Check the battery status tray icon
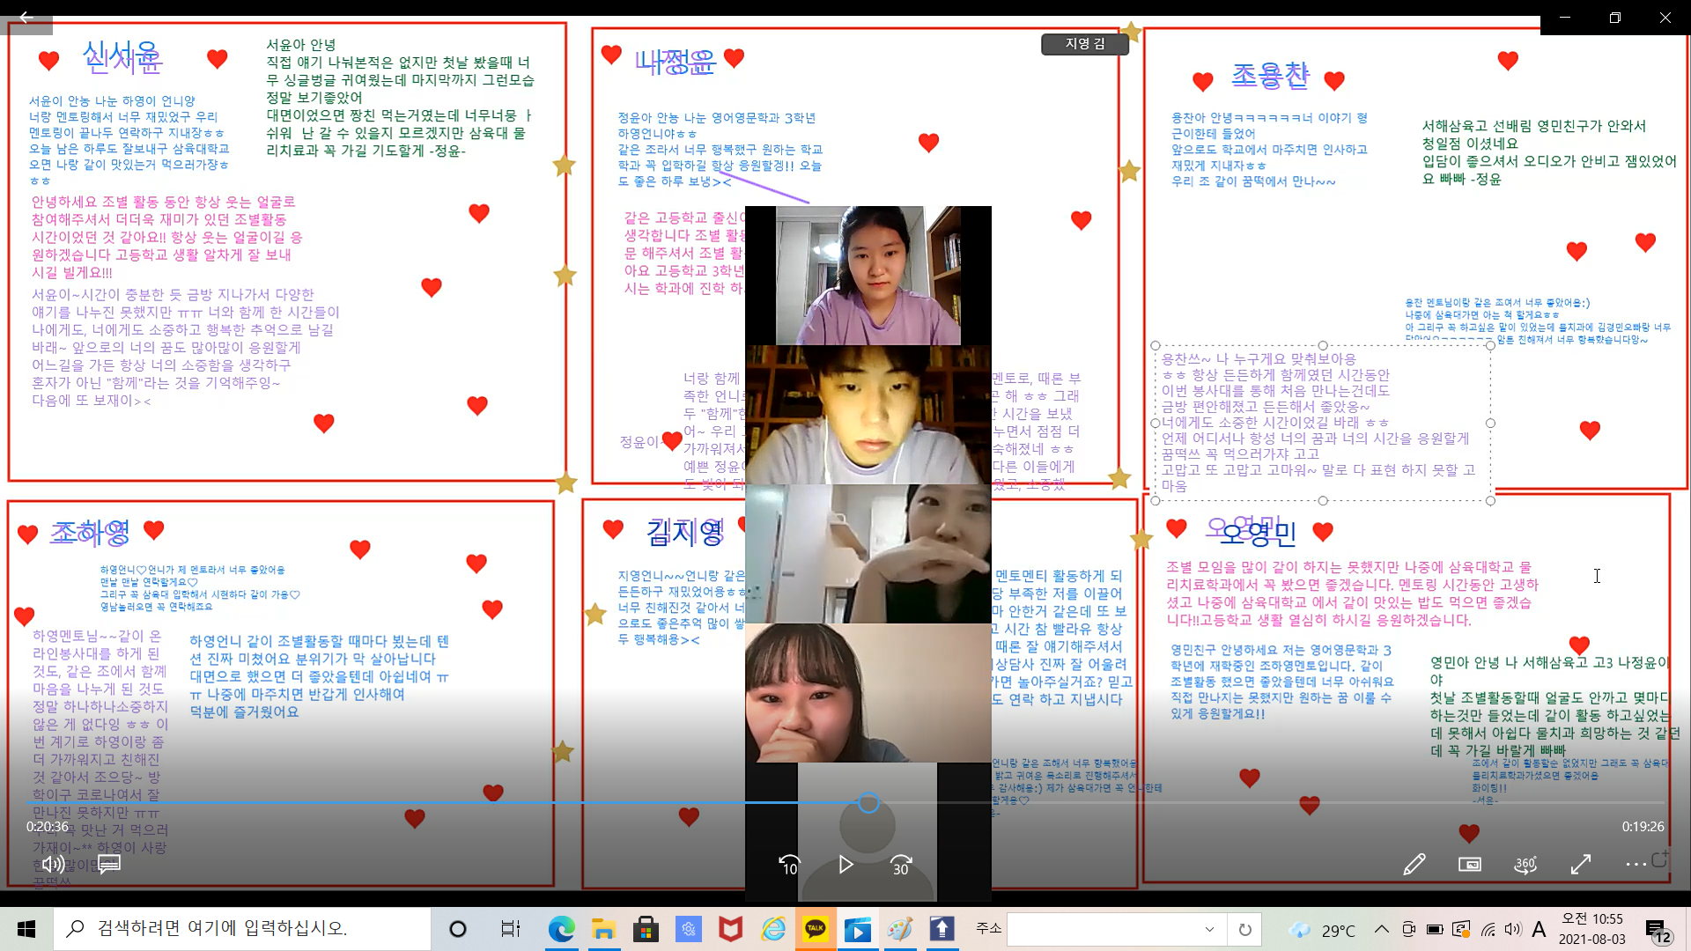 [1434, 929]
